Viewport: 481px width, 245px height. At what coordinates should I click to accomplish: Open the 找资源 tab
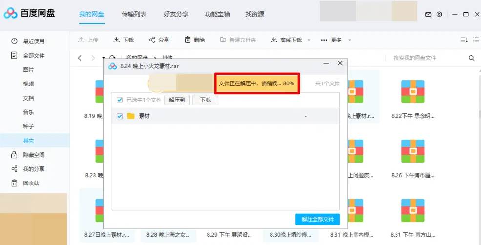tap(254, 14)
